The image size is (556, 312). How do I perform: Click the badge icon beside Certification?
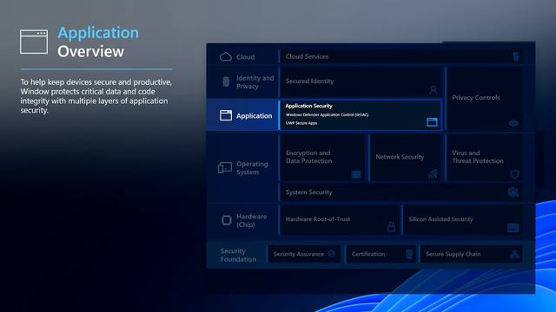(409, 254)
